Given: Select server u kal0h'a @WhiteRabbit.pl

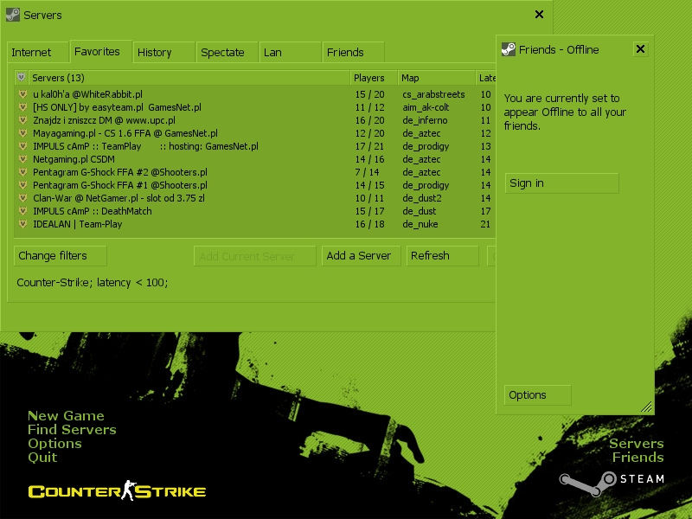Looking at the screenshot, I should pyautogui.click(x=255, y=94).
